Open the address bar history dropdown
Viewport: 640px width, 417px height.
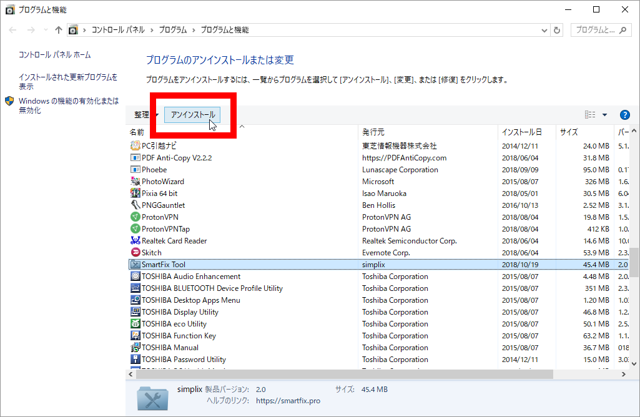[x=544, y=30]
